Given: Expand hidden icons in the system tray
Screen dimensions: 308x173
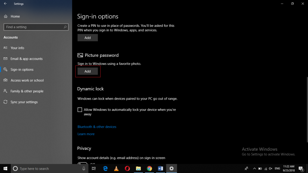Looking at the screenshot, I should coord(254,168).
